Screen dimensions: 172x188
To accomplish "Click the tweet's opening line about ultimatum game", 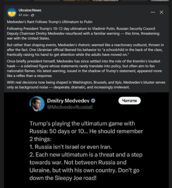I will (x=82, y=123).
